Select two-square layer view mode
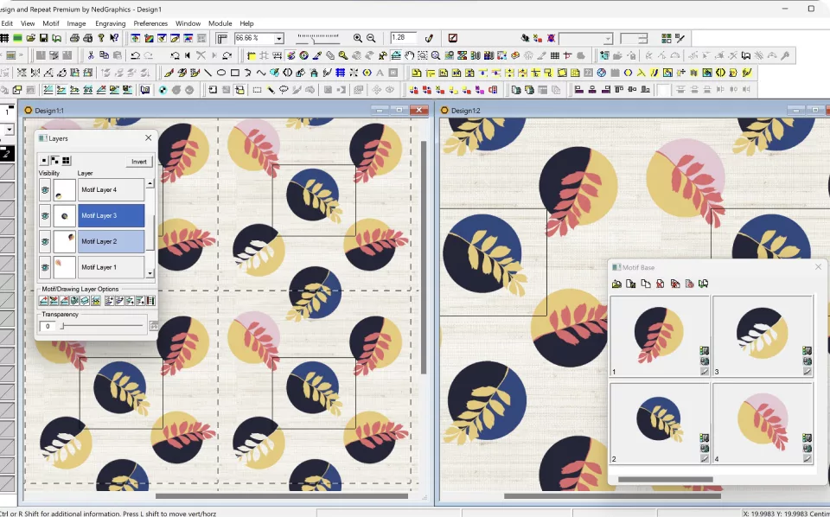 [x=54, y=161]
